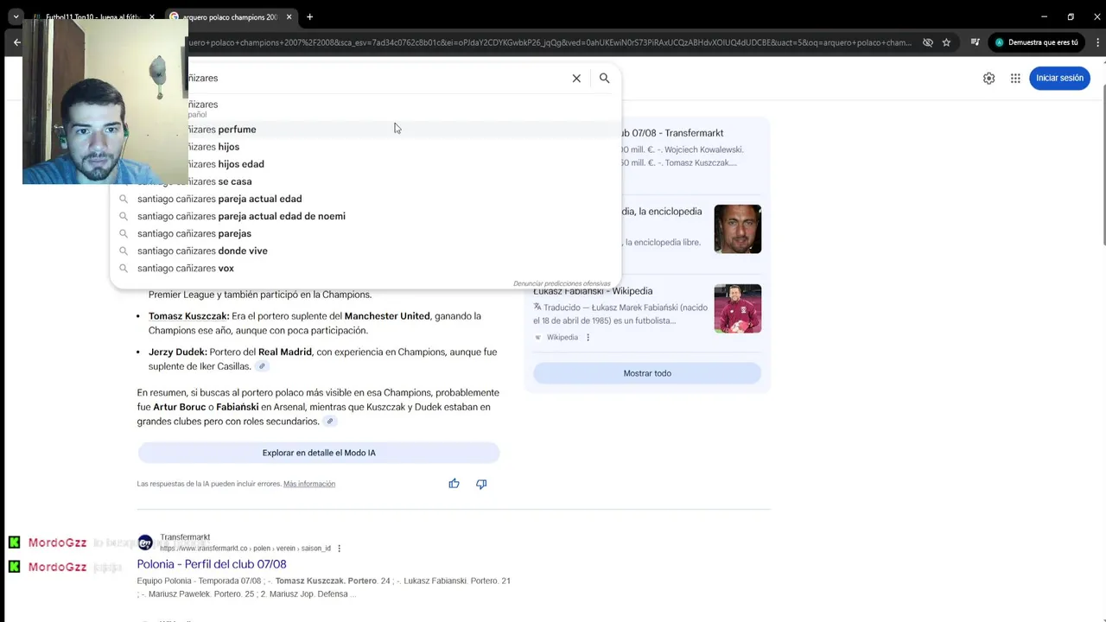Click the Tomasz Kuszczak bold name
Viewport: 1106px width, 622px height.
189,316
